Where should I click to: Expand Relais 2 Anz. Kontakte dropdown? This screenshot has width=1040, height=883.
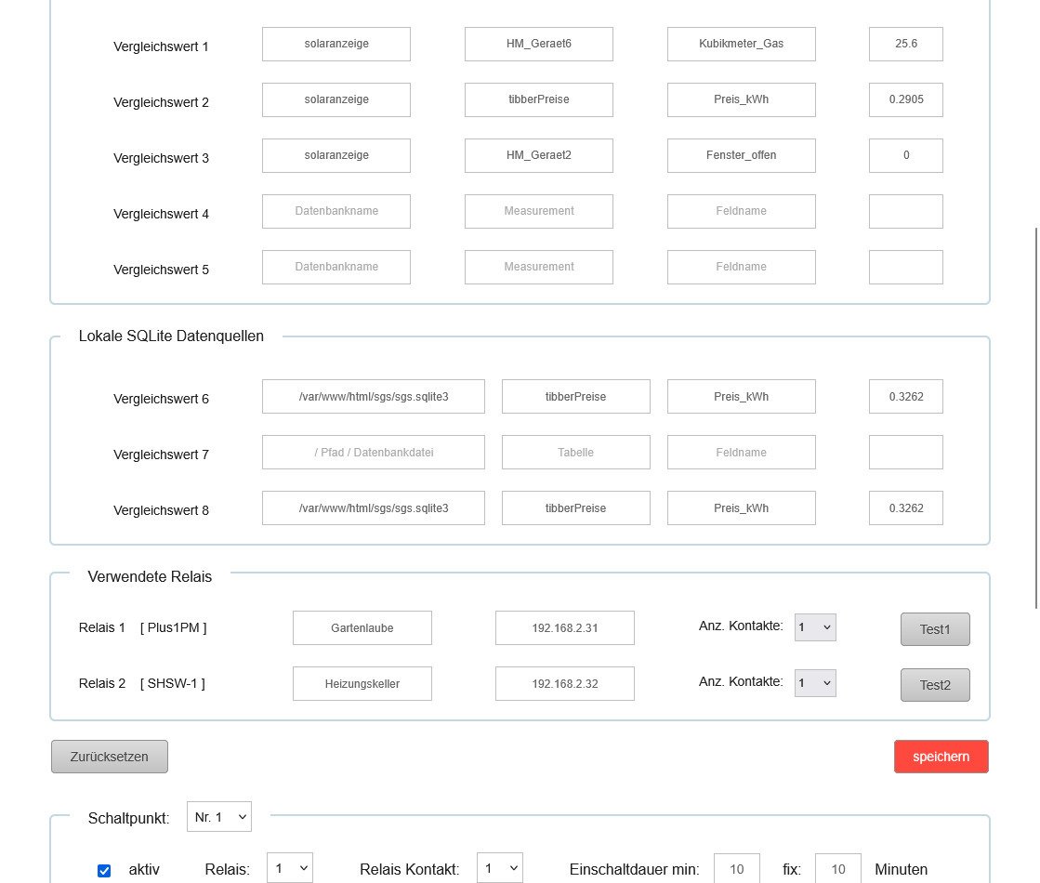[815, 683]
